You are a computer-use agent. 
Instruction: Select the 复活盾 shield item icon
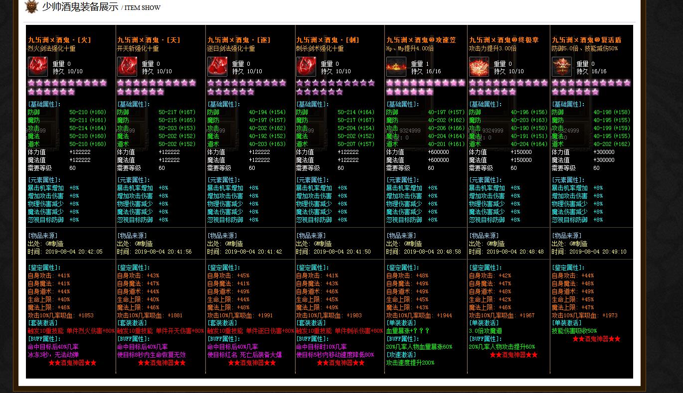point(562,67)
